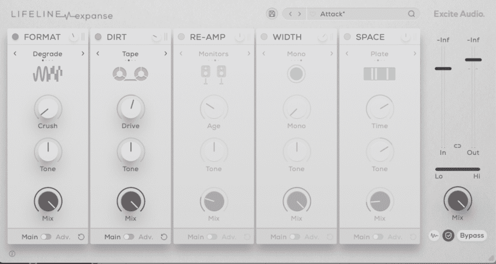Open the info icon at bottom left
The image size is (496, 264).
coord(12,254)
